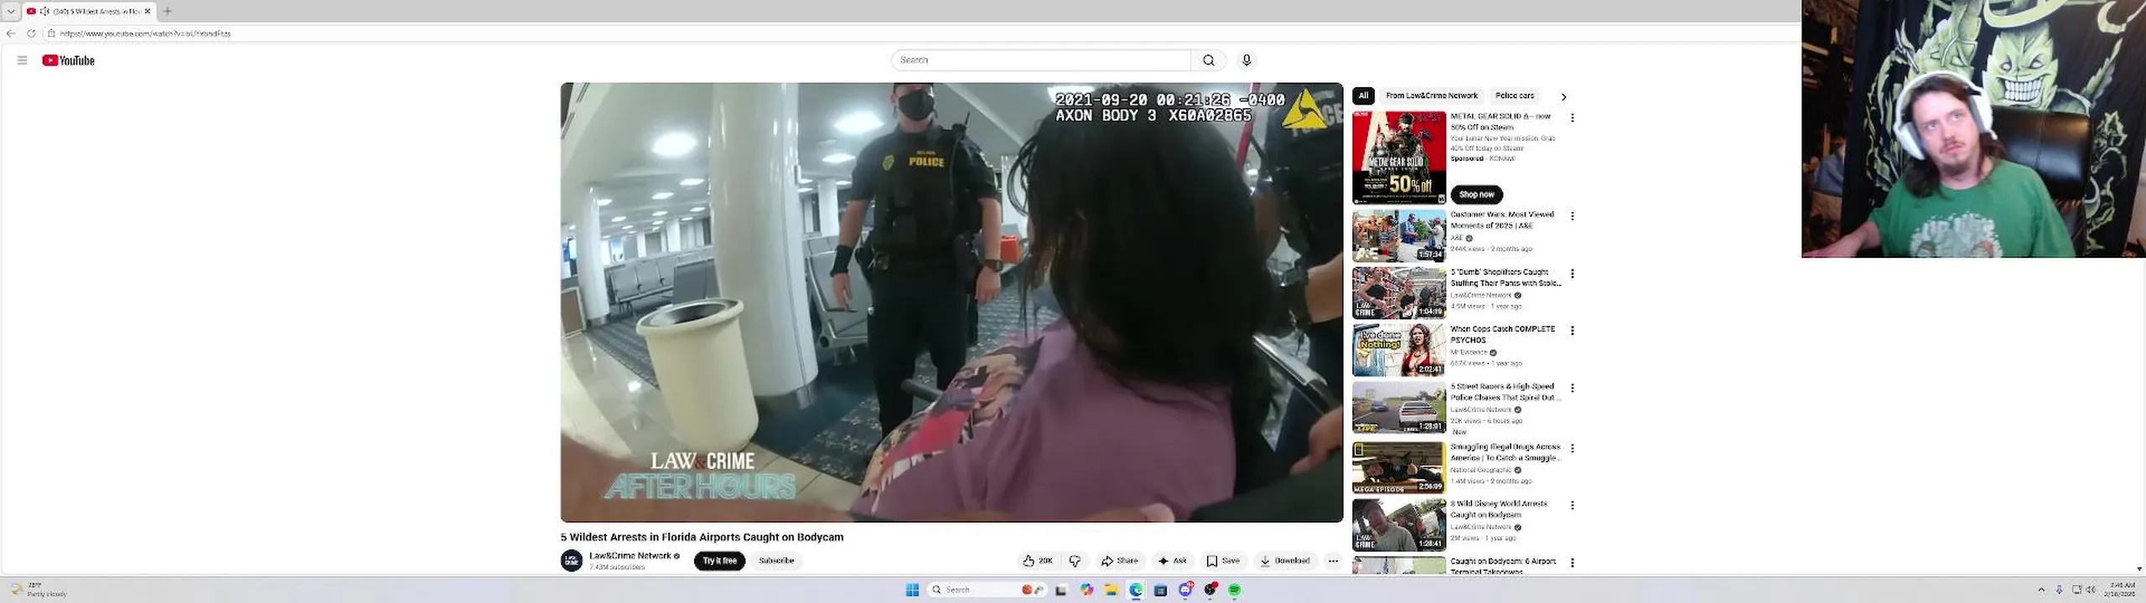2146x603 pixels.
Task: Open options for 5 Street Racers video
Action: pyautogui.click(x=1573, y=389)
